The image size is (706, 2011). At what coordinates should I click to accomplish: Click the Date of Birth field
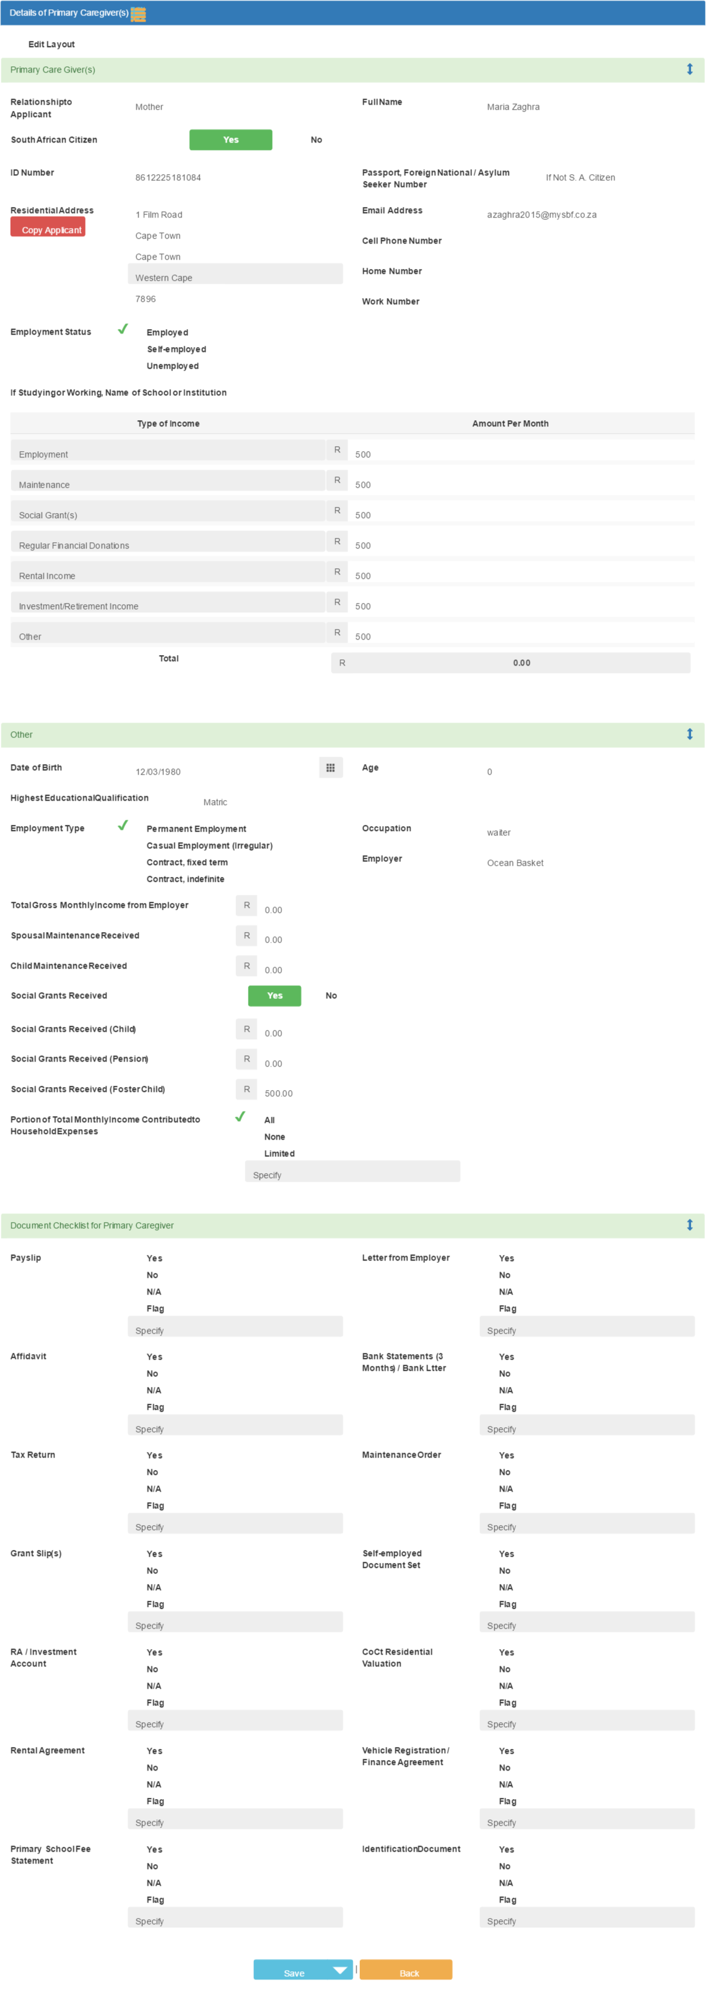(223, 768)
